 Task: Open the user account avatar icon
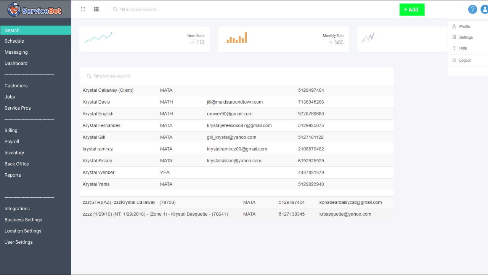coord(485,9)
